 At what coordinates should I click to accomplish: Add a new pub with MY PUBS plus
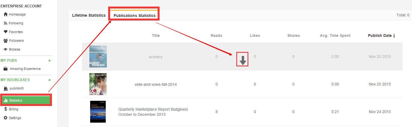coord(49,61)
